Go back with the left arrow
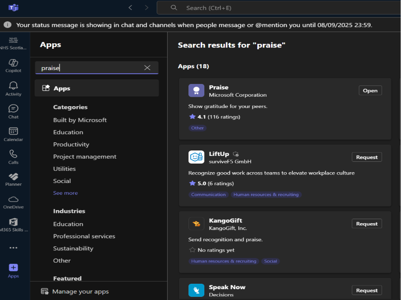The width and height of the screenshot is (401, 300). click(130, 8)
